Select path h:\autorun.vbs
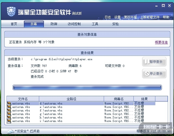Screen dimensions: 174x136 51,118
